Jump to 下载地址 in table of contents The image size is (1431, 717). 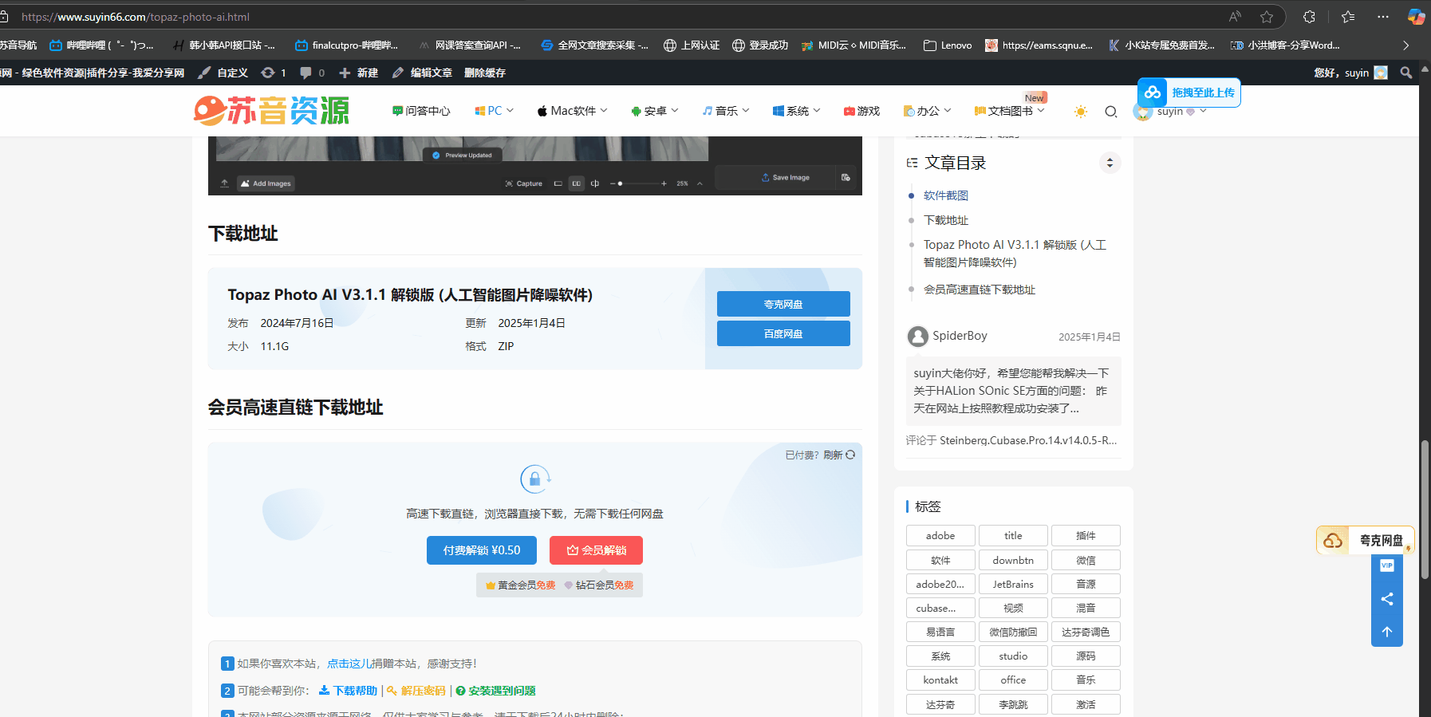(946, 220)
